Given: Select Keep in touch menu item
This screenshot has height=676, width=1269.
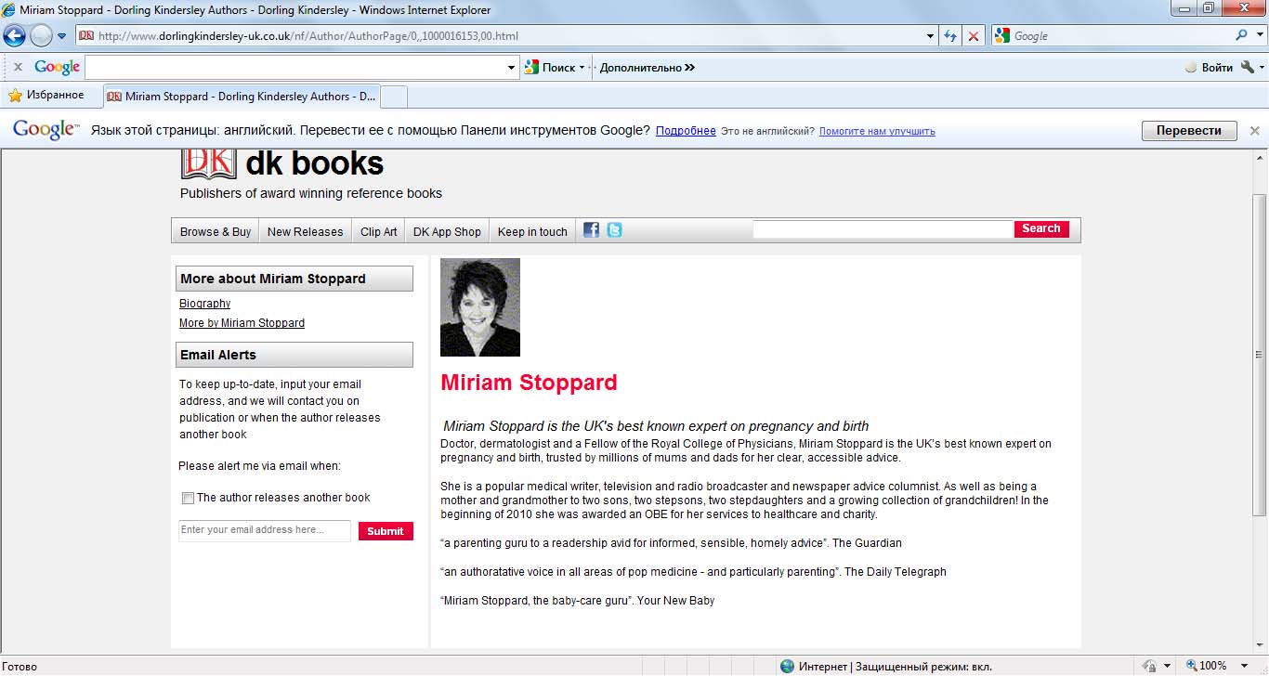Looking at the screenshot, I should tap(532, 231).
